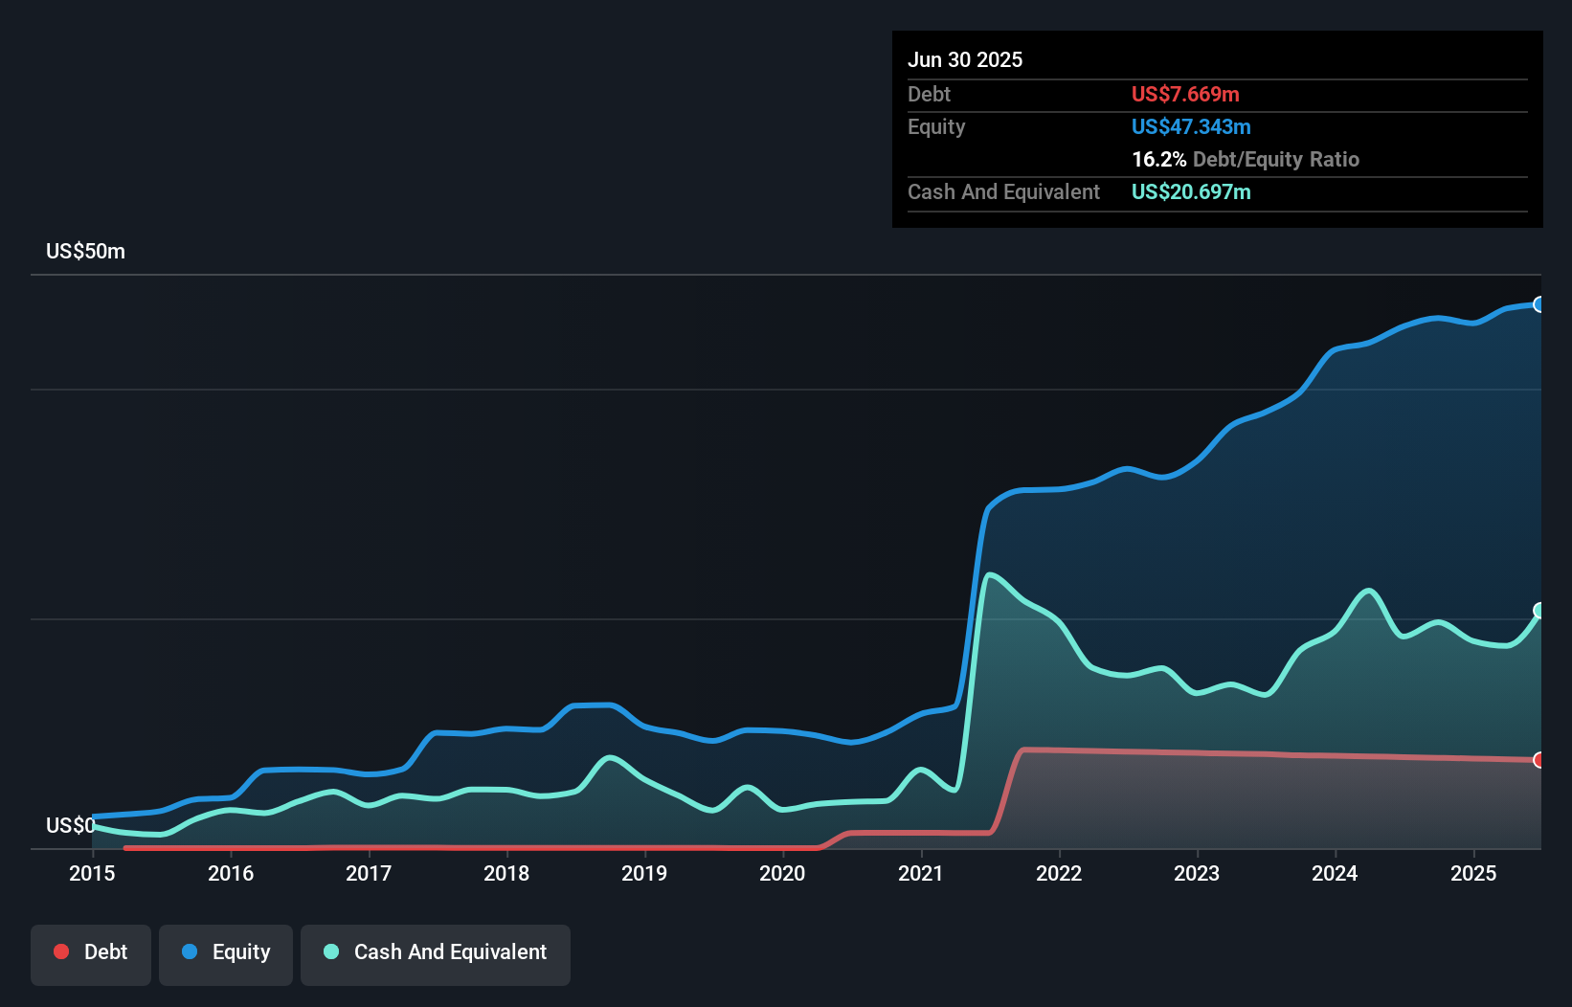The width and height of the screenshot is (1572, 1007).
Task: Click the red dot inside the tooltip Debt row
Action: pos(1184,94)
